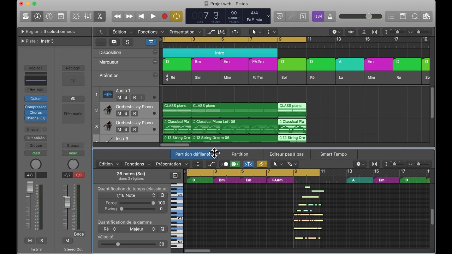Screen dimensions: 452x254
Task: Open the 1/16 Note quantize dropdown
Action: [x=127, y=195]
